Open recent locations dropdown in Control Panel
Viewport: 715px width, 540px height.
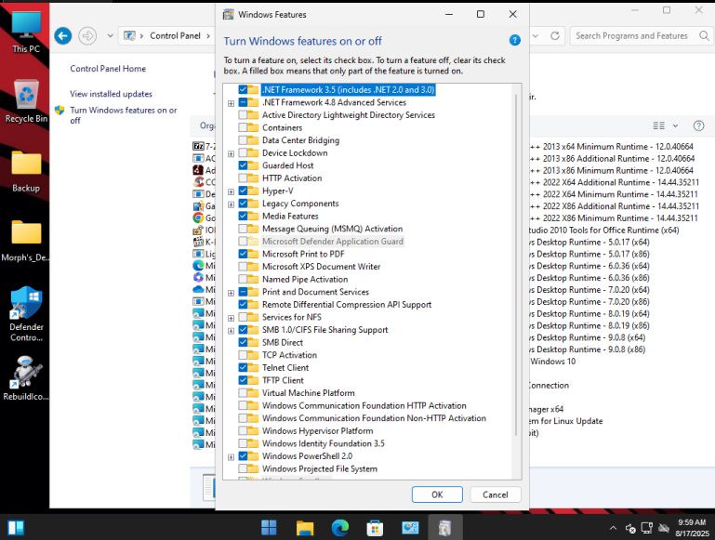tap(110, 35)
